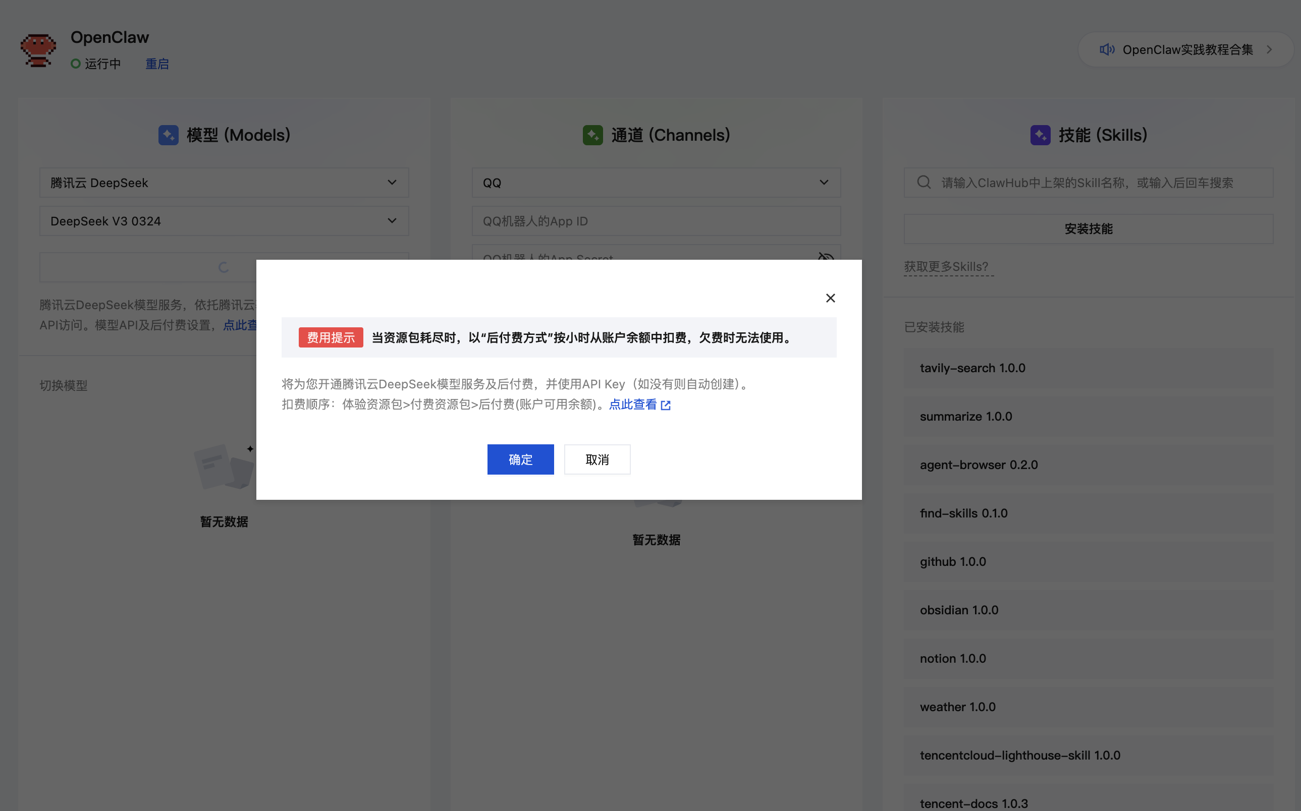This screenshot has height=811, width=1301.
Task: Open the QQ channel dropdown
Action: (x=824, y=183)
